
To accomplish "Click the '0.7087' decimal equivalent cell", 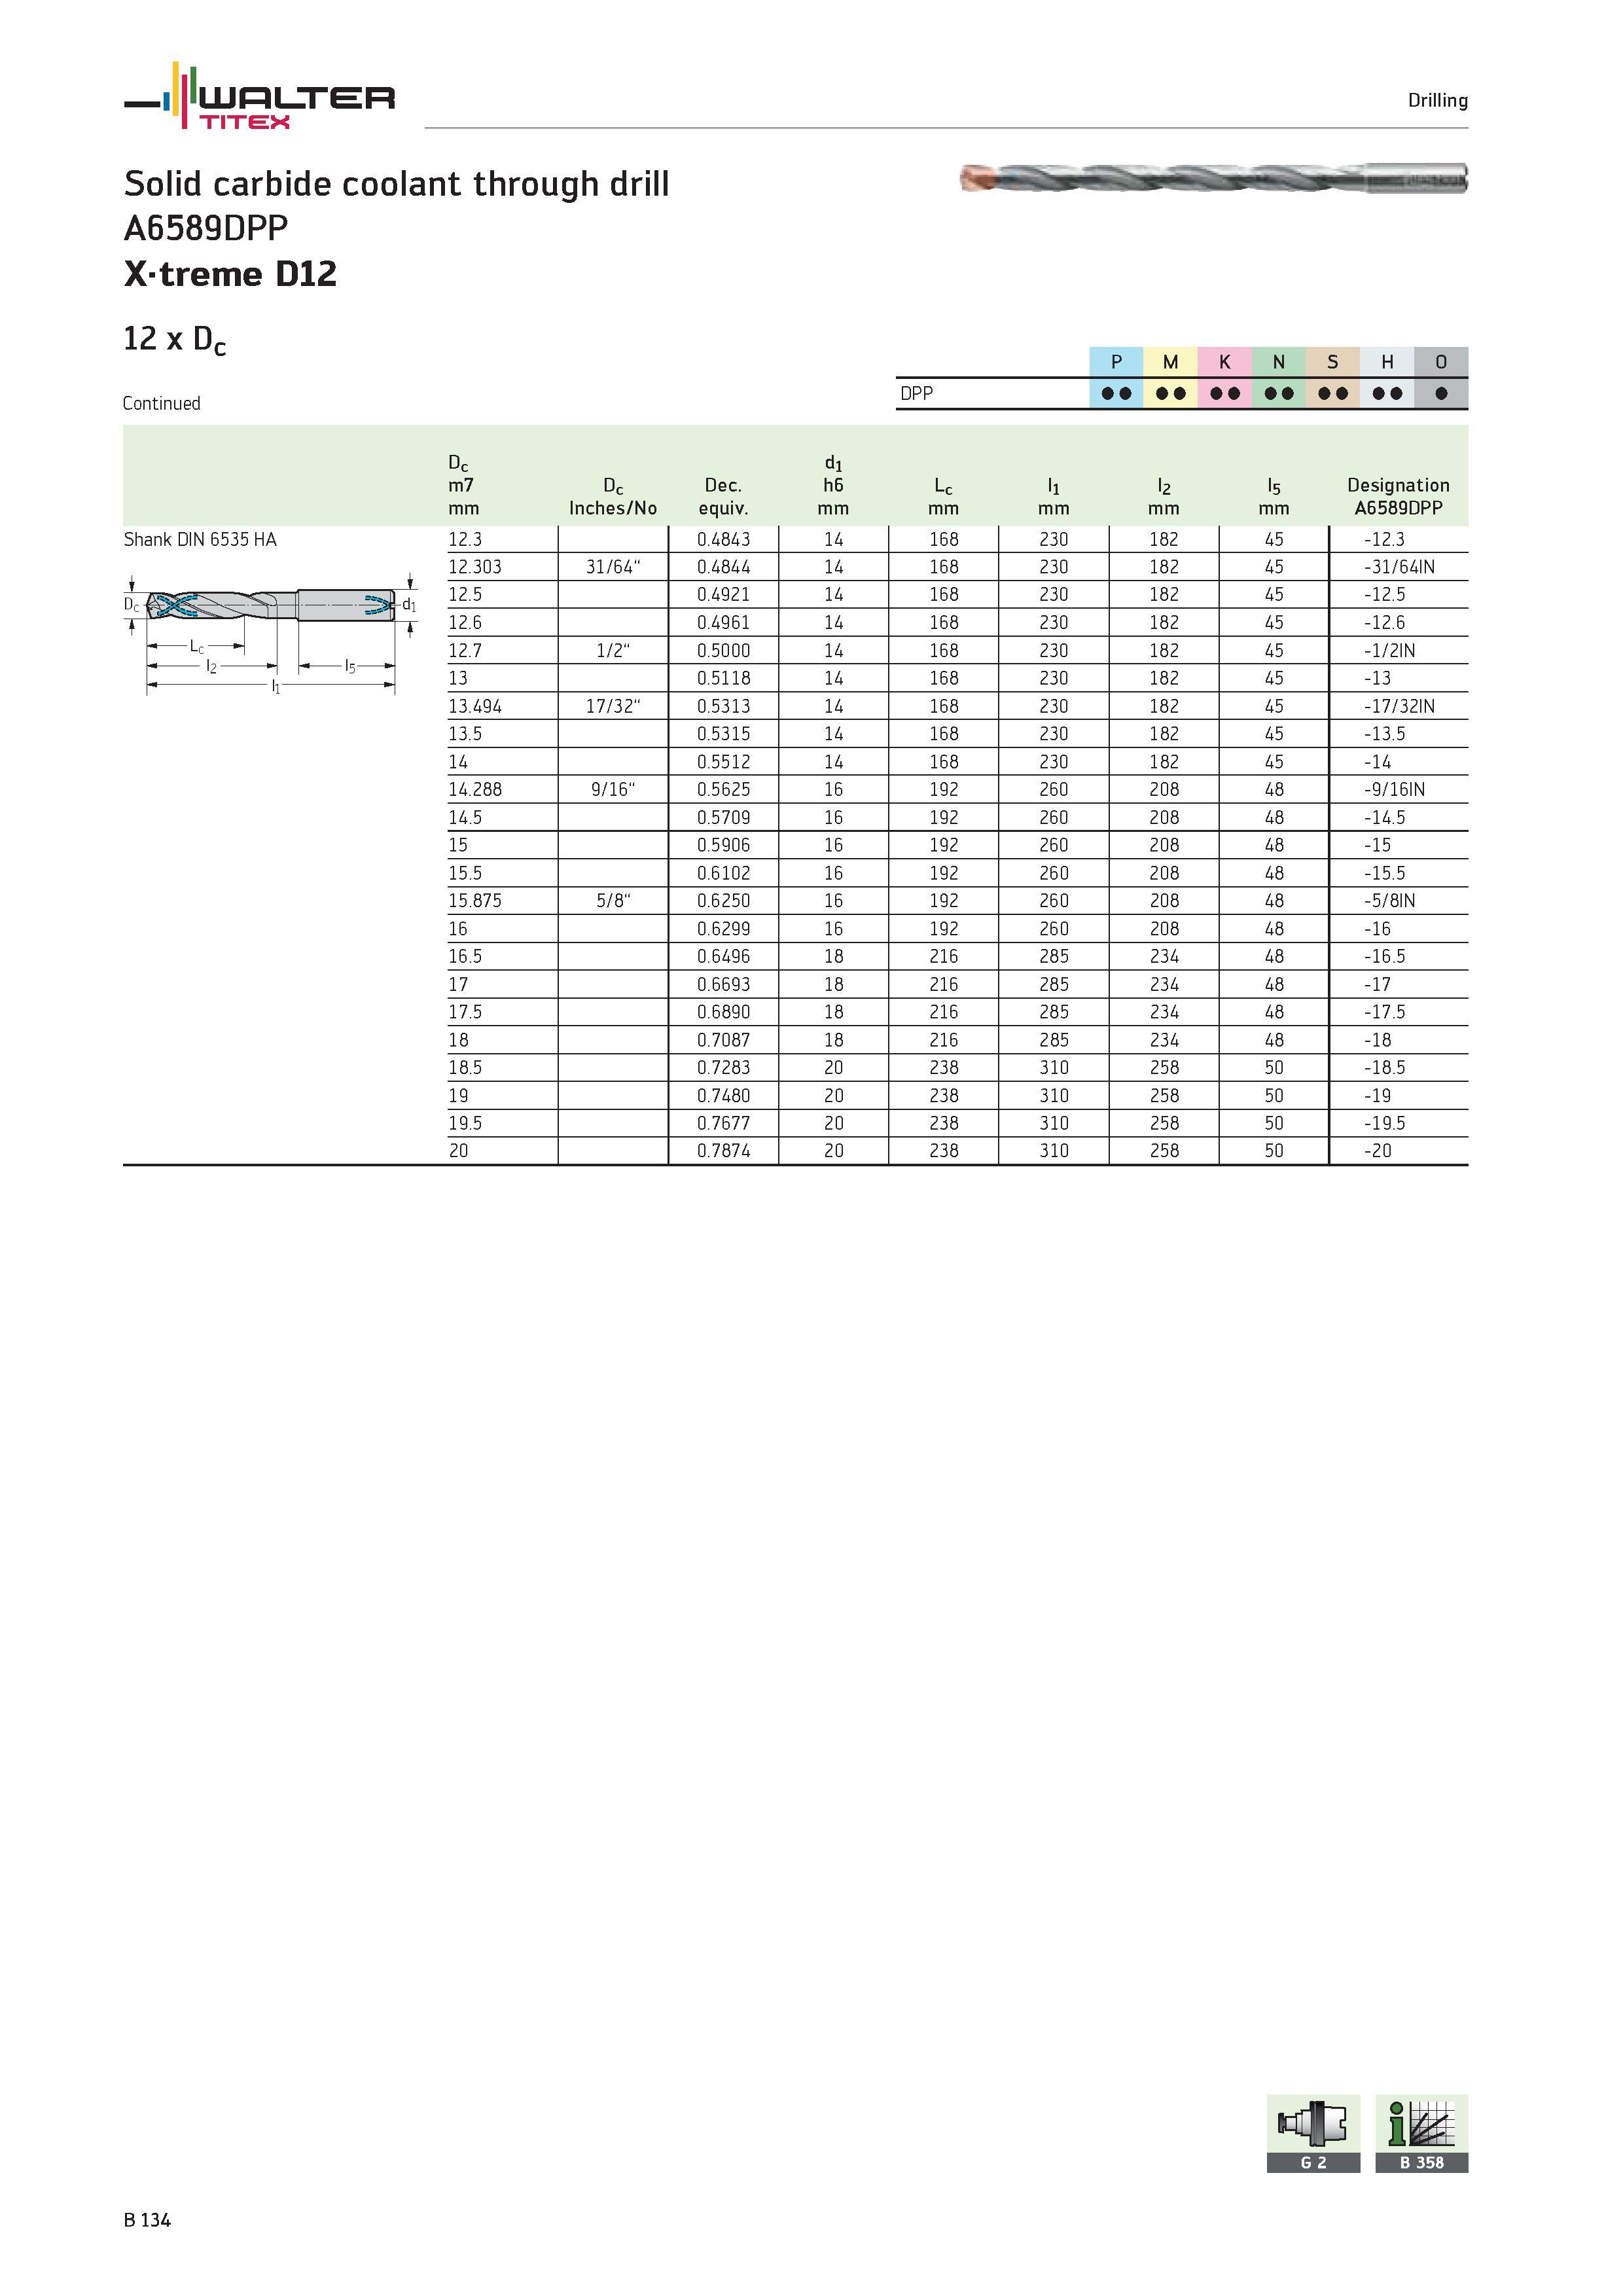I will pyautogui.click(x=723, y=1040).
